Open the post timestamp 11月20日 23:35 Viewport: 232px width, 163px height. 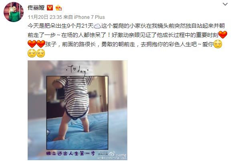coord(45,17)
